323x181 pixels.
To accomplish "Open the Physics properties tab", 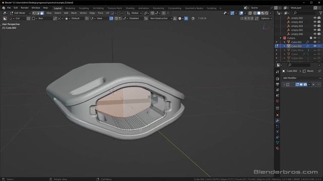I will click(278, 132).
